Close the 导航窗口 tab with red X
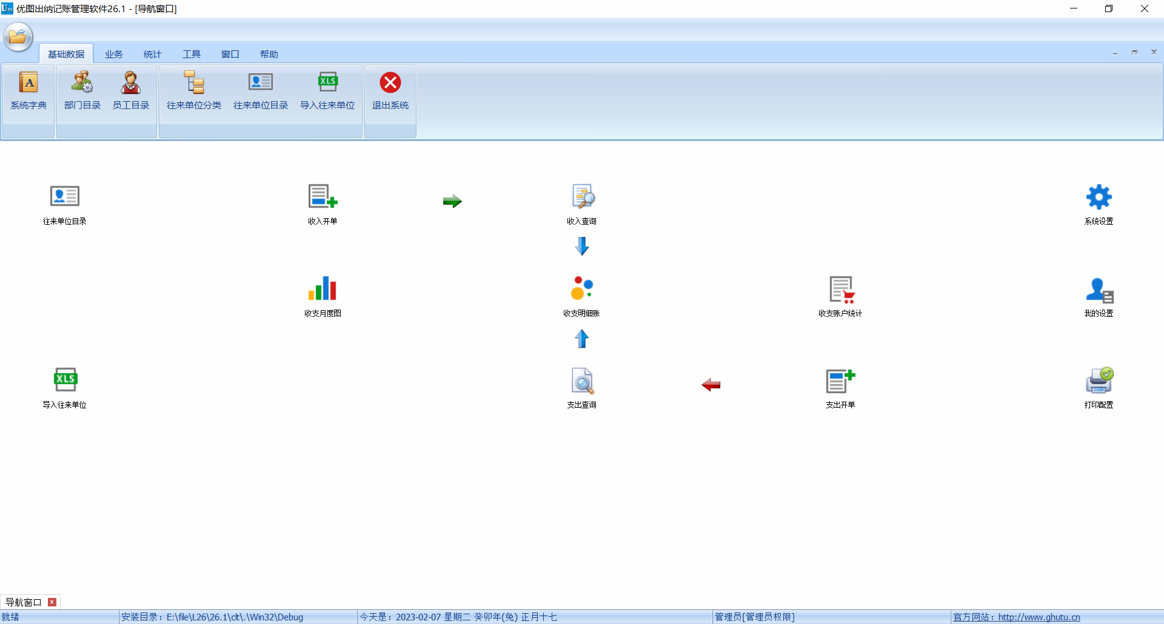Viewport: 1164px width, 624px height. click(x=52, y=602)
